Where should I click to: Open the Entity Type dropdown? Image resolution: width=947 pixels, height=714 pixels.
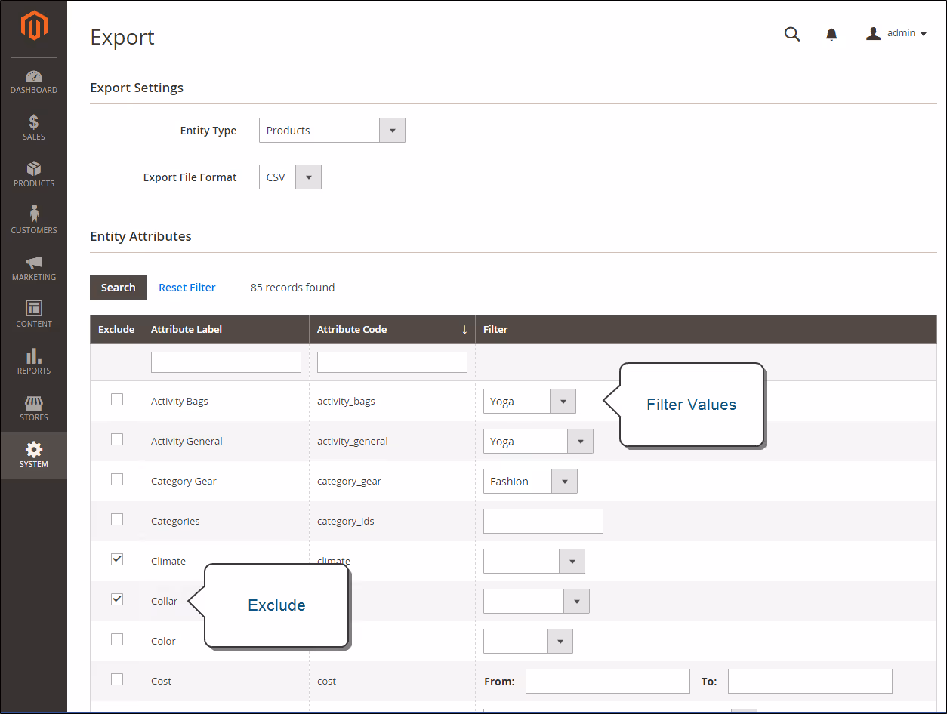coord(392,130)
